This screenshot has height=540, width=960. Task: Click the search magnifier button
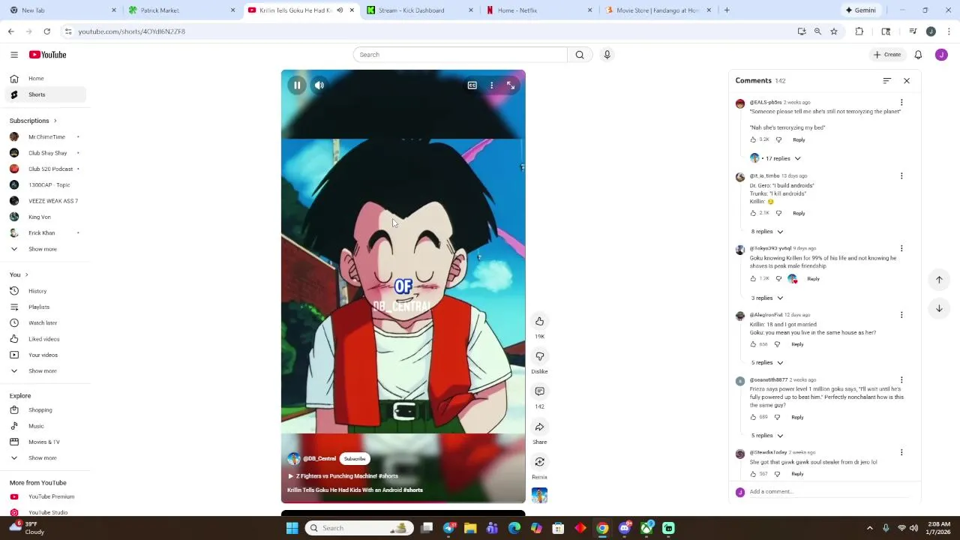pos(580,55)
